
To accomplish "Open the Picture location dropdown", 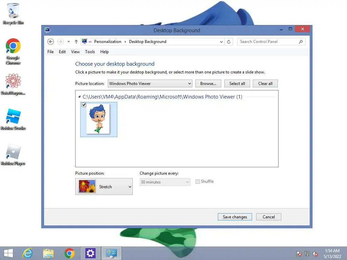I will point(150,84).
